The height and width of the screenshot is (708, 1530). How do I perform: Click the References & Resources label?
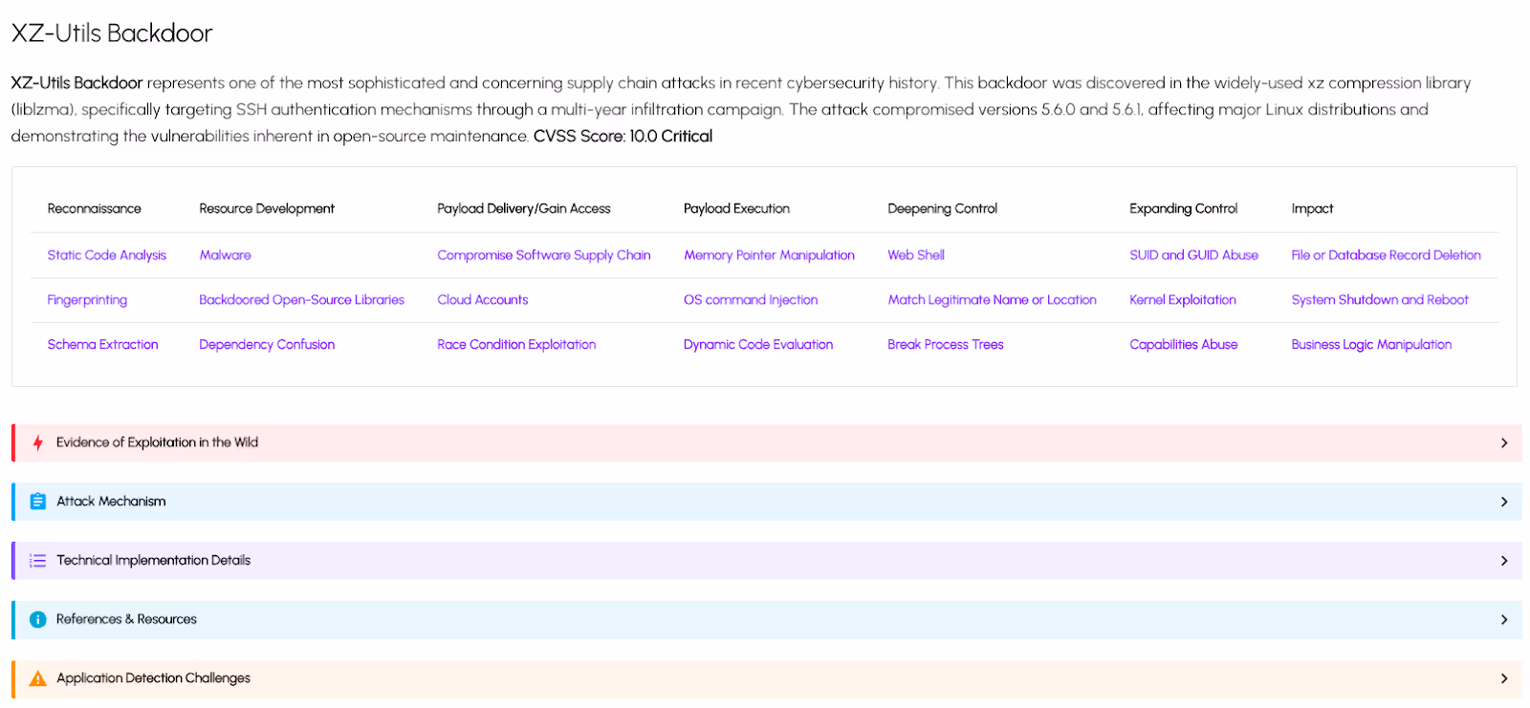click(126, 619)
